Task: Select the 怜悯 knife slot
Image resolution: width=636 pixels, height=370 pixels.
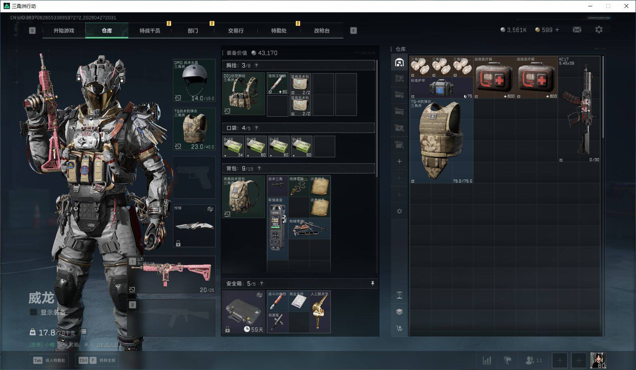Action: point(194,226)
